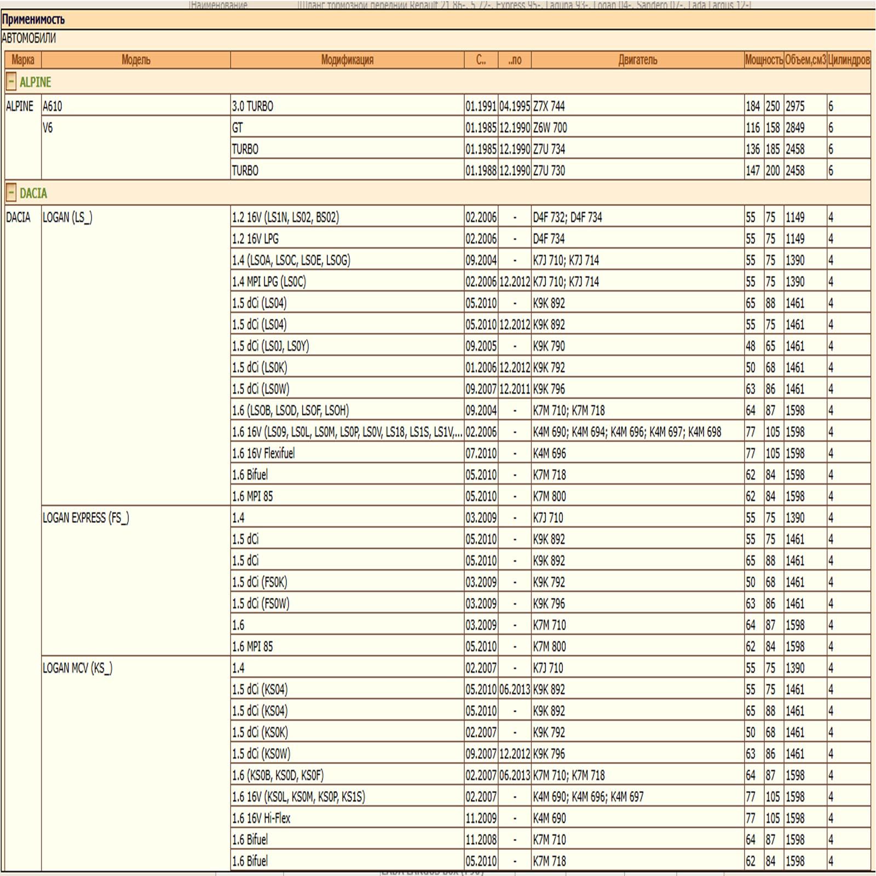Select the LOGAN EXPRESS (FS_) model cell
Viewport: 876px width, 876px height.
click(86, 518)
